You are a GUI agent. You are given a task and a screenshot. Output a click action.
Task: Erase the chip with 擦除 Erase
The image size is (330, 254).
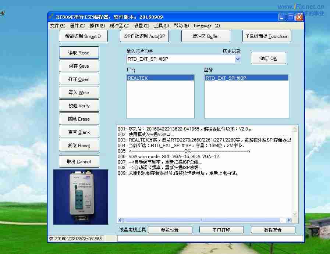click(x=79, y=119)
